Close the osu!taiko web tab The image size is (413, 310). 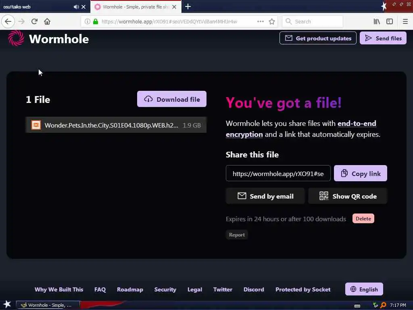[x=83, y=7]
